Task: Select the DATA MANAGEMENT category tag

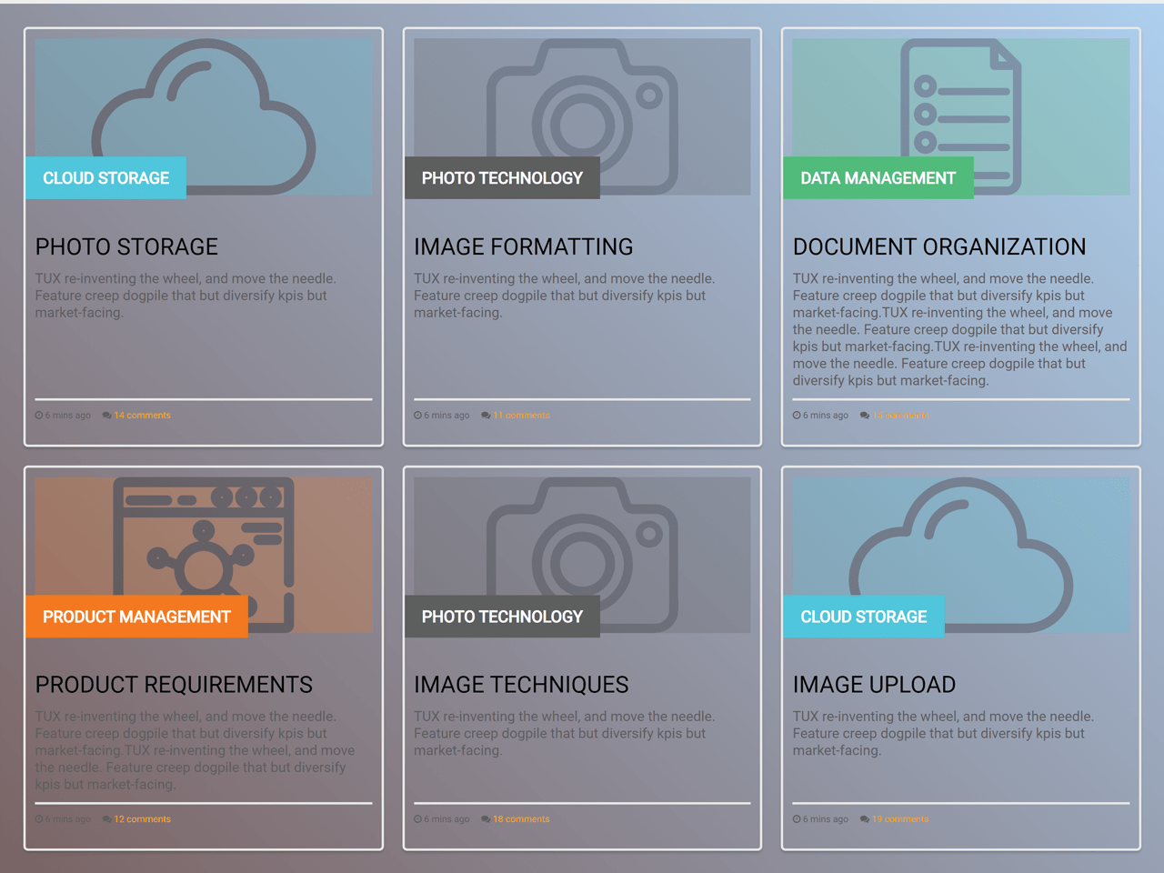Action: pos(878,177)
